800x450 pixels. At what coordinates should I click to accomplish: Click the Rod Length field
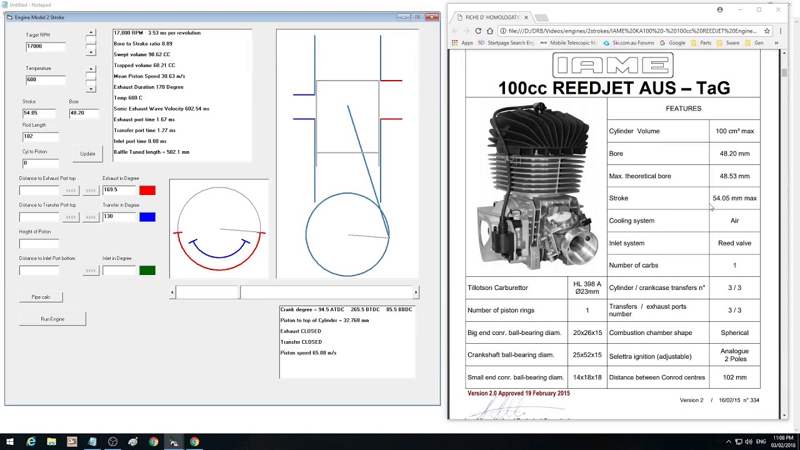tap(41, 136)
